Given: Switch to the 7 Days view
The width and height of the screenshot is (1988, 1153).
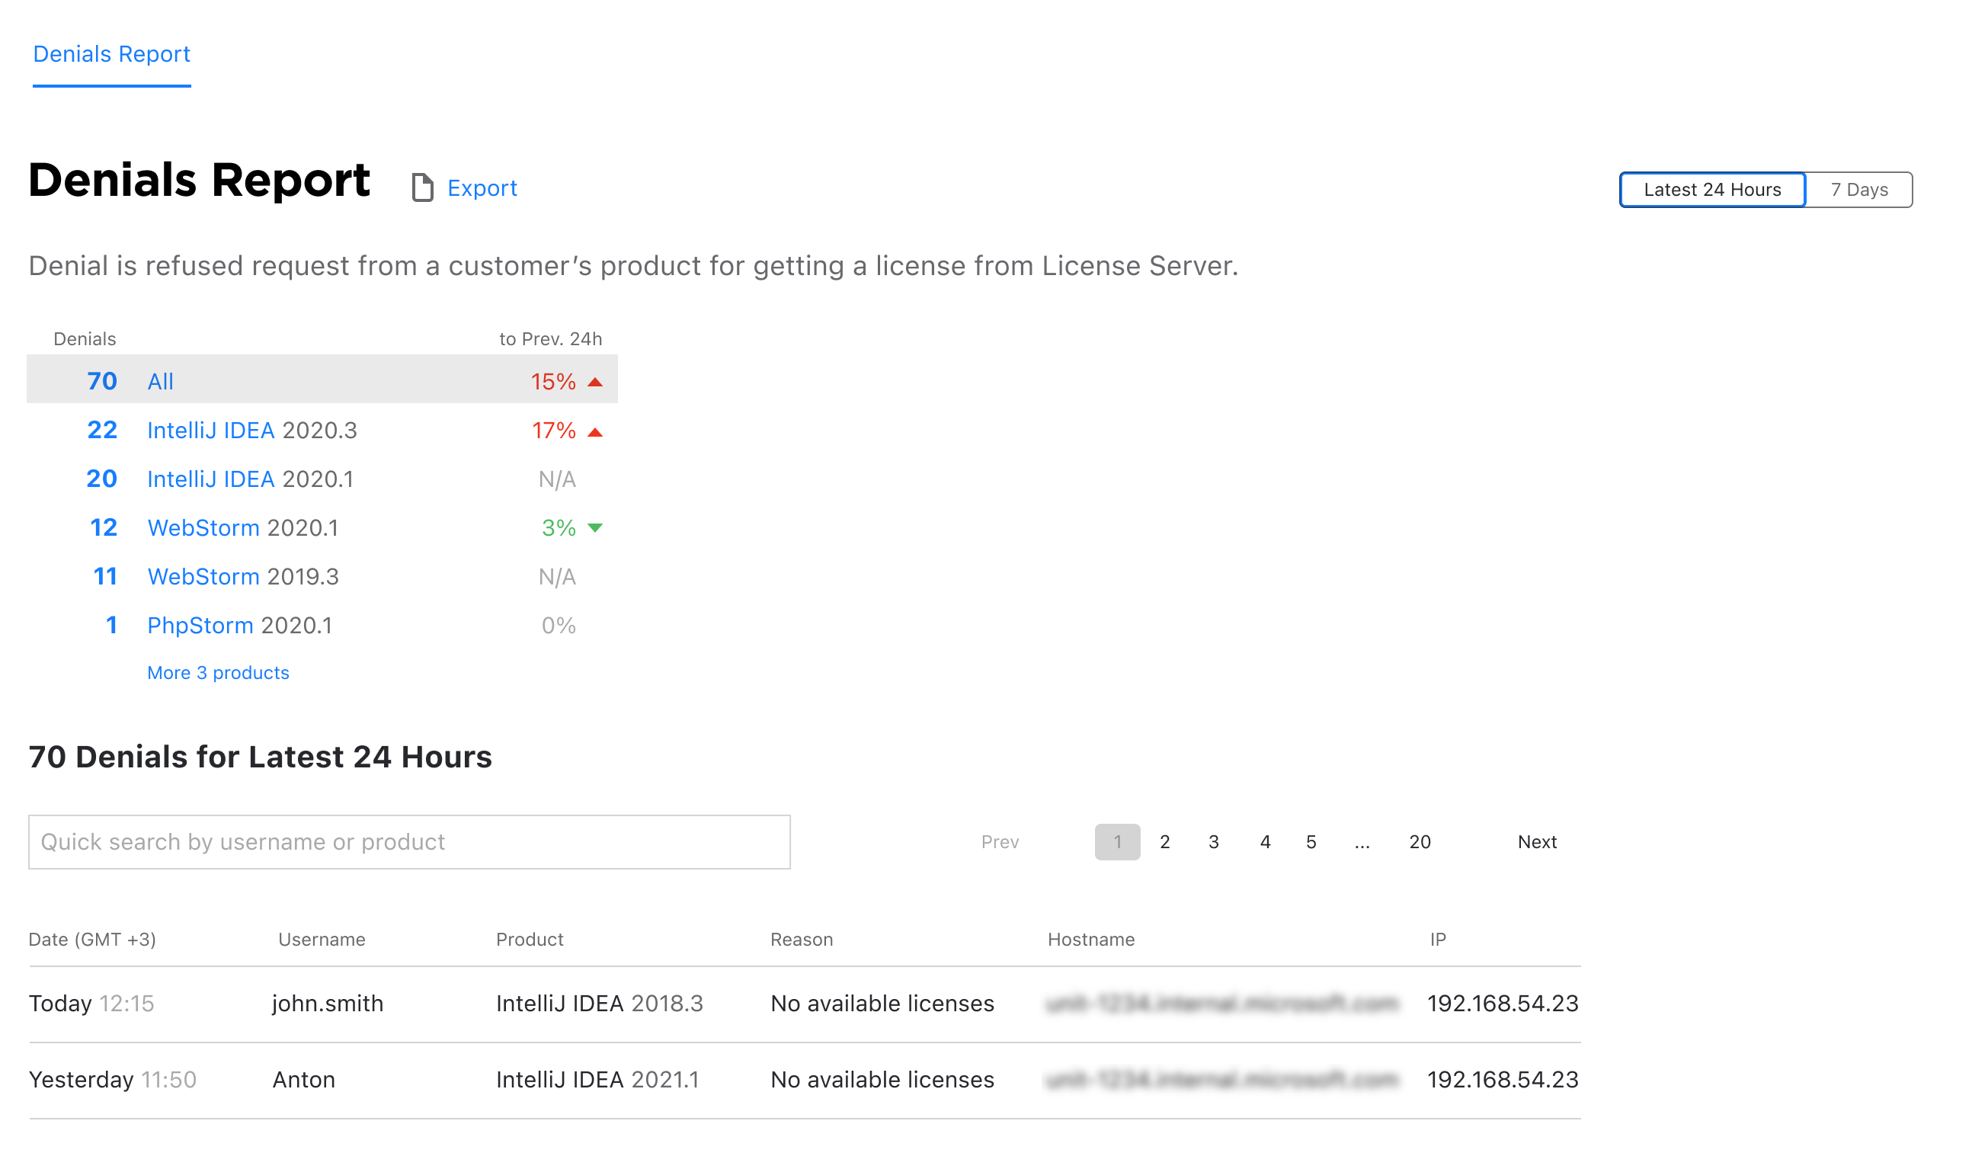Looking at the screenshot, I should [x=1858, y=190].
